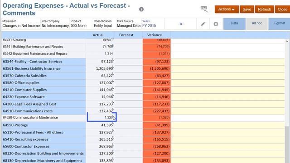This screenshot has width=290, height=163.
Task: Save the form data
Action: (246, 9)
